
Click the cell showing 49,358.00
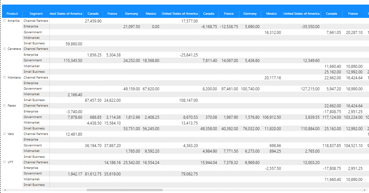[x=209, y=128]
